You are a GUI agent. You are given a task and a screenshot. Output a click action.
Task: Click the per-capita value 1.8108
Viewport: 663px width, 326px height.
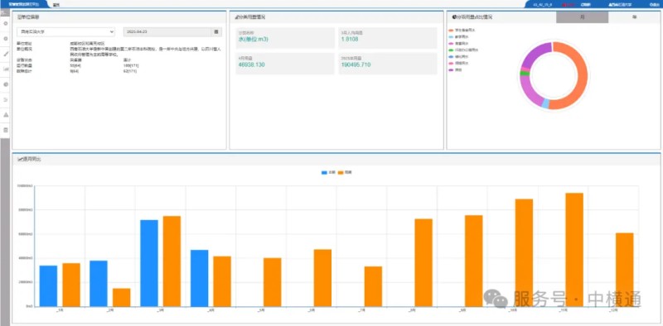(x=349, y=39)
